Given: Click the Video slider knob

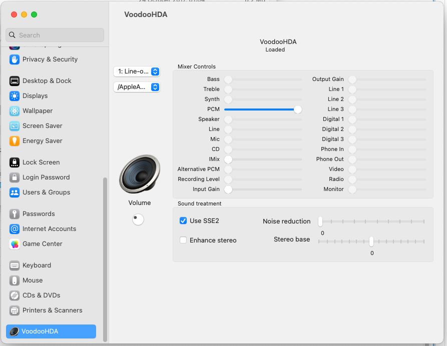Looking at the screenshot, I should pyautogui.click(x=352, y=169).
